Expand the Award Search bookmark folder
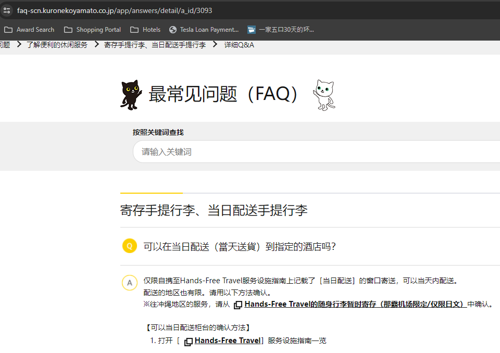The image size is (500, 353). pyautogui.click(x=29, y=30)
